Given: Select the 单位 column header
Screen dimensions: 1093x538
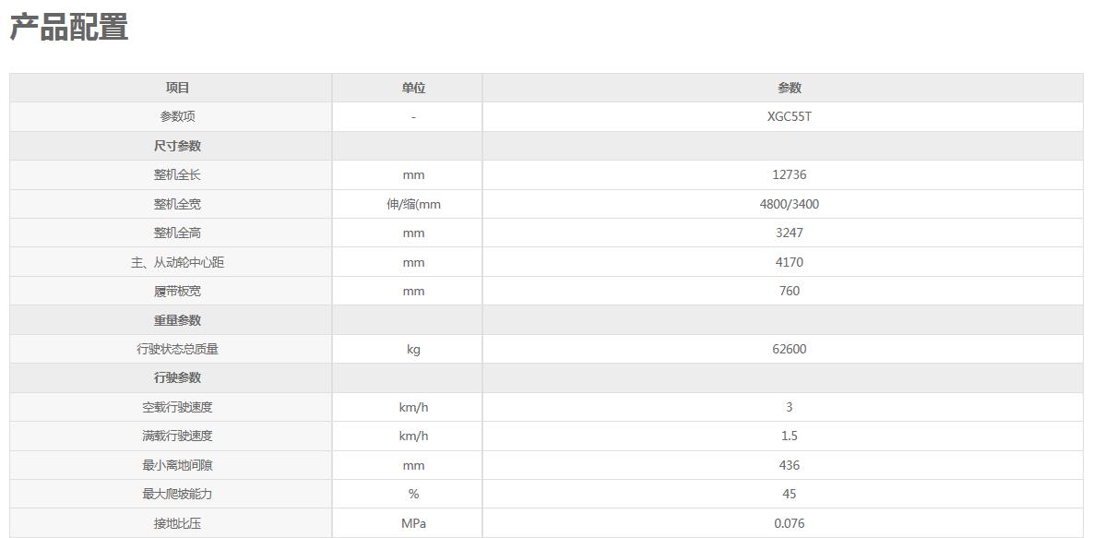Looking at the screenshot, I should [x=413, y=88].
